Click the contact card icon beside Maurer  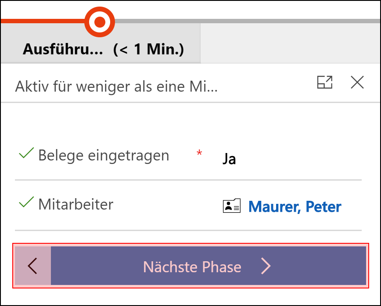coord(232,206)
